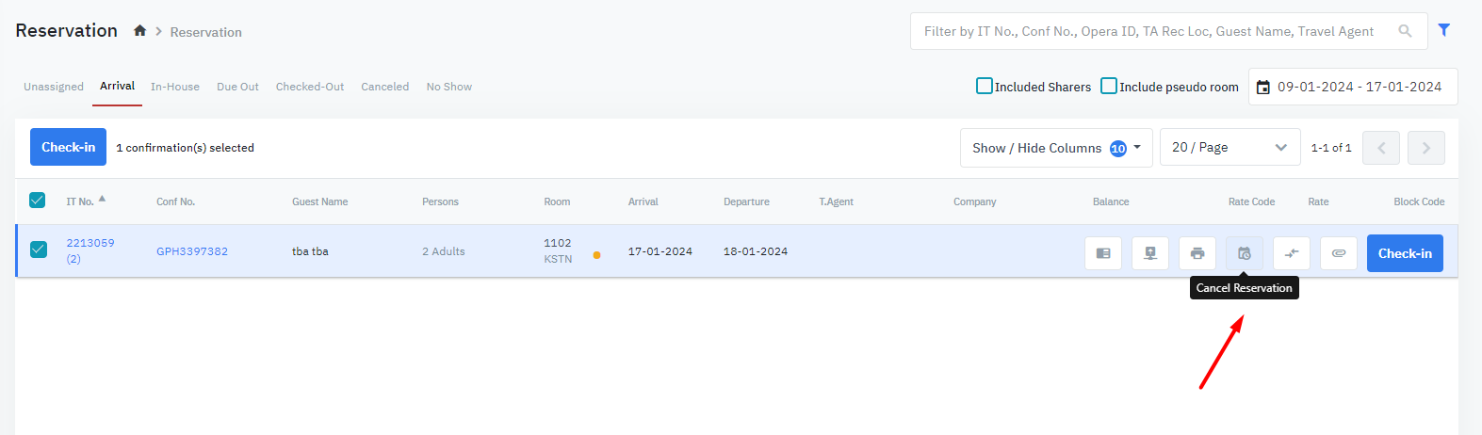Click the Cancel Reservation calendar icon
1482x435 pixels.
pos(1244,253)
